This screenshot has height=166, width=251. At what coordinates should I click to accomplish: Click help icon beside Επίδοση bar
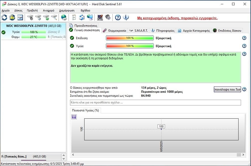244,38
